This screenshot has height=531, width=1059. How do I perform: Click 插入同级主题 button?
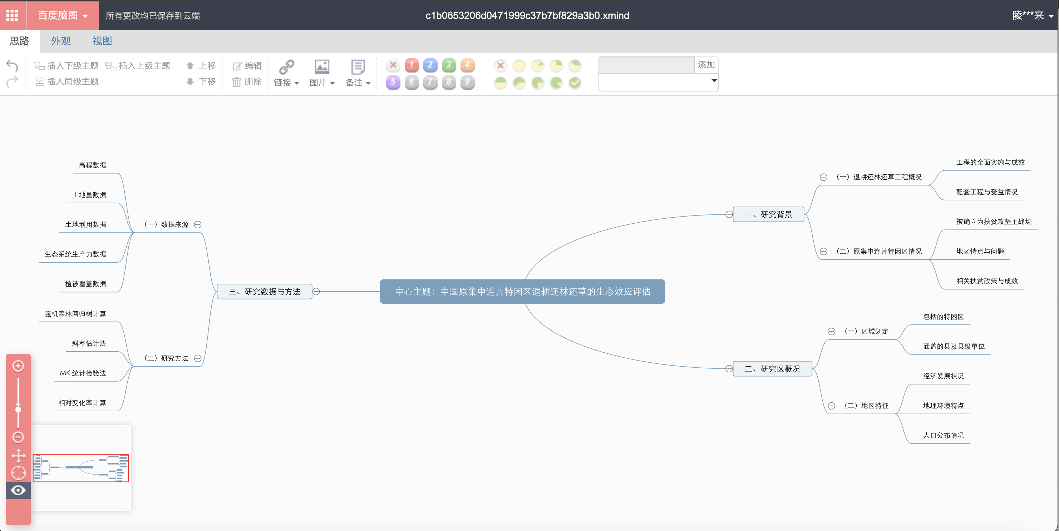point(66,82)
